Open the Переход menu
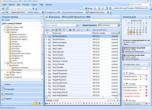 pos(26,5)
